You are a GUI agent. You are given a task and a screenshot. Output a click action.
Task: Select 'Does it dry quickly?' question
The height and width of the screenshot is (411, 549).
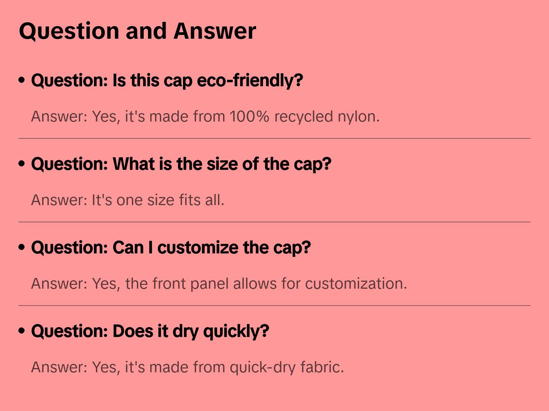click(x=150, y=331)
